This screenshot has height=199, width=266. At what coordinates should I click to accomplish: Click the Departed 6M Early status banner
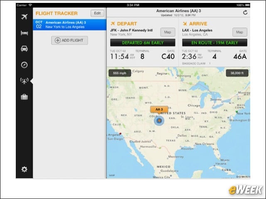tap(143, 43)
